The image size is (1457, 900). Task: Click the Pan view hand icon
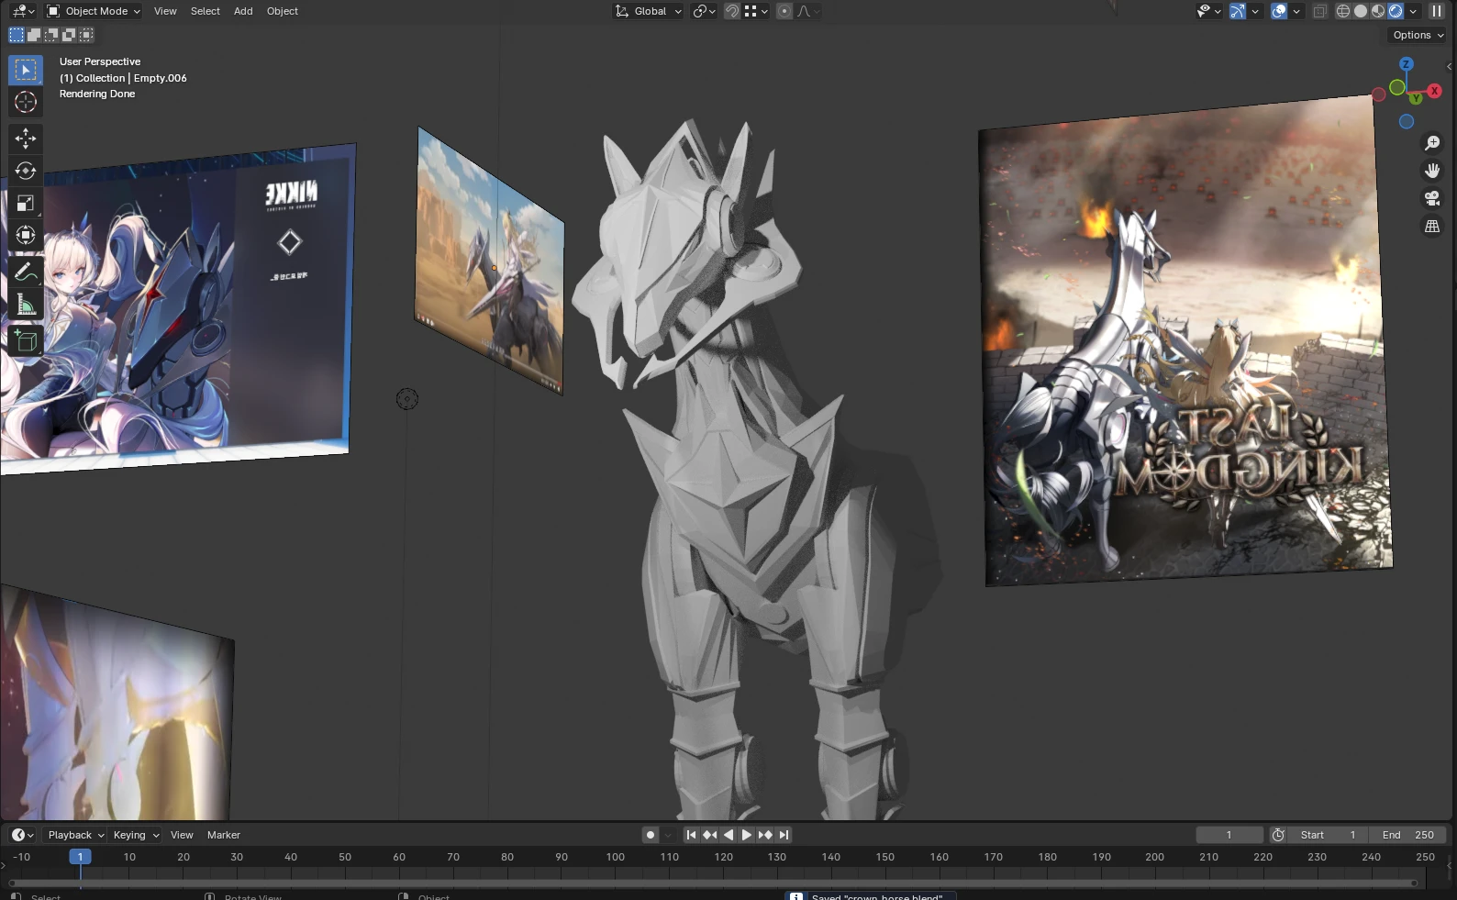1431,171
